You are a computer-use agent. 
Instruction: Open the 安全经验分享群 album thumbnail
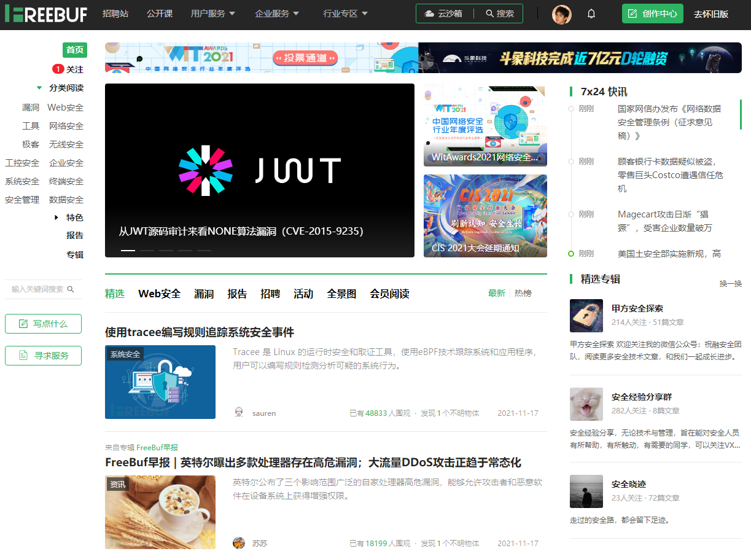pyautogui.click(x=586, y=404)
